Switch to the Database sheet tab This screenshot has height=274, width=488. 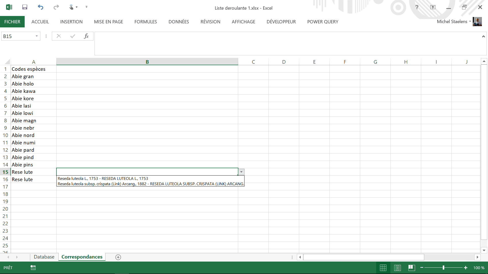[x=44, y=257]
